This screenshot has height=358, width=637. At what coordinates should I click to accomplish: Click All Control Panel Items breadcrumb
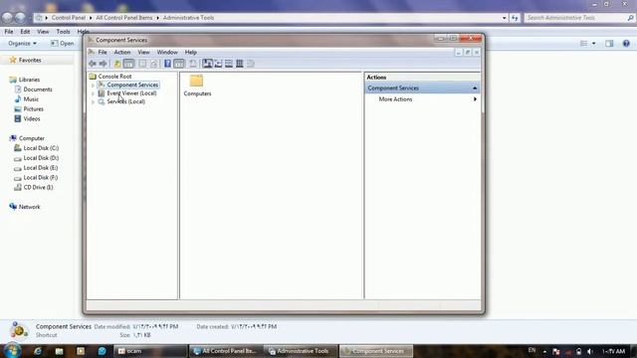pyautogui.click(x=123, y=18)
